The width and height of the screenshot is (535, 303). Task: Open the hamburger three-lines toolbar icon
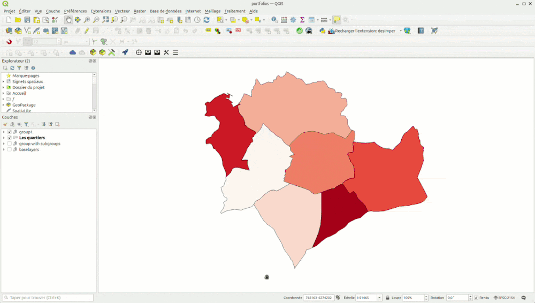[175, 52]
